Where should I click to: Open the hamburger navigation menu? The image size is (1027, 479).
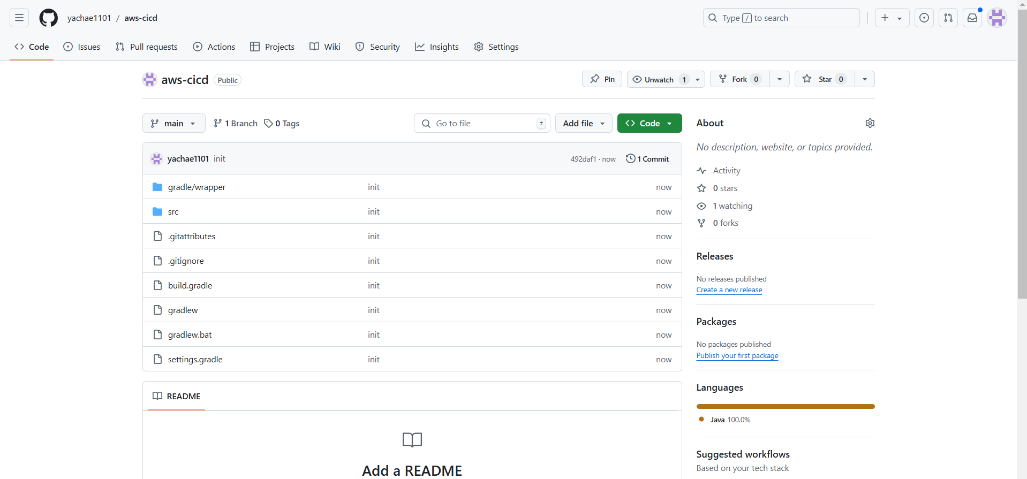tap(19, 18)
